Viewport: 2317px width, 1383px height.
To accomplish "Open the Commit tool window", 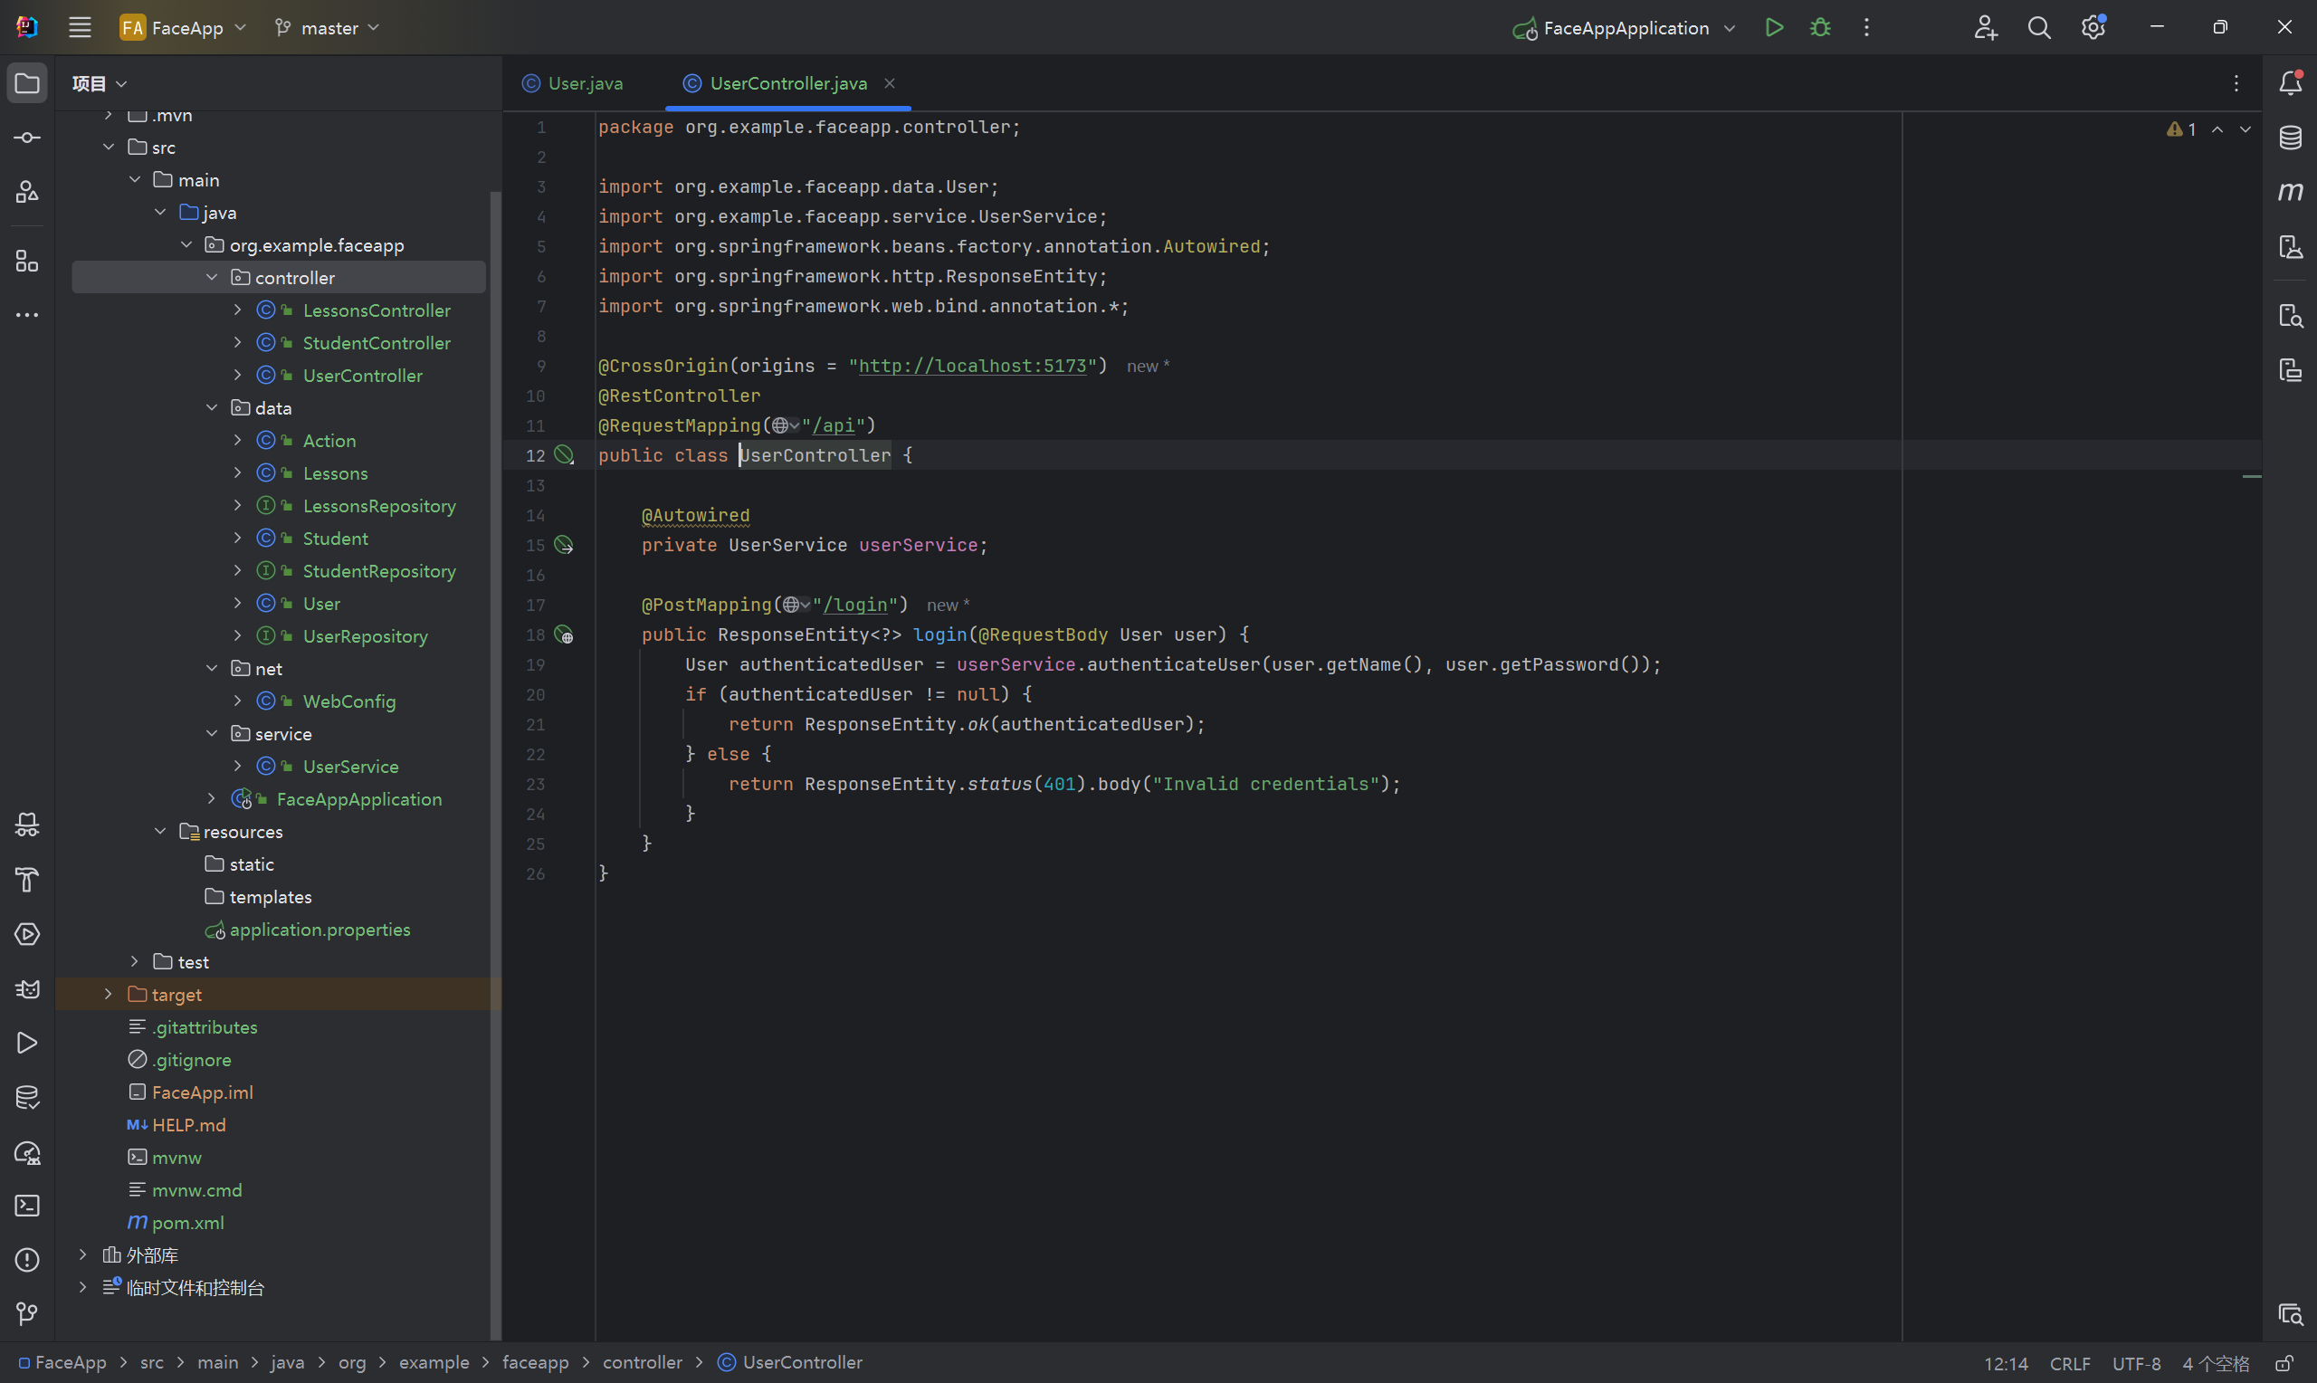I will 27,138.
